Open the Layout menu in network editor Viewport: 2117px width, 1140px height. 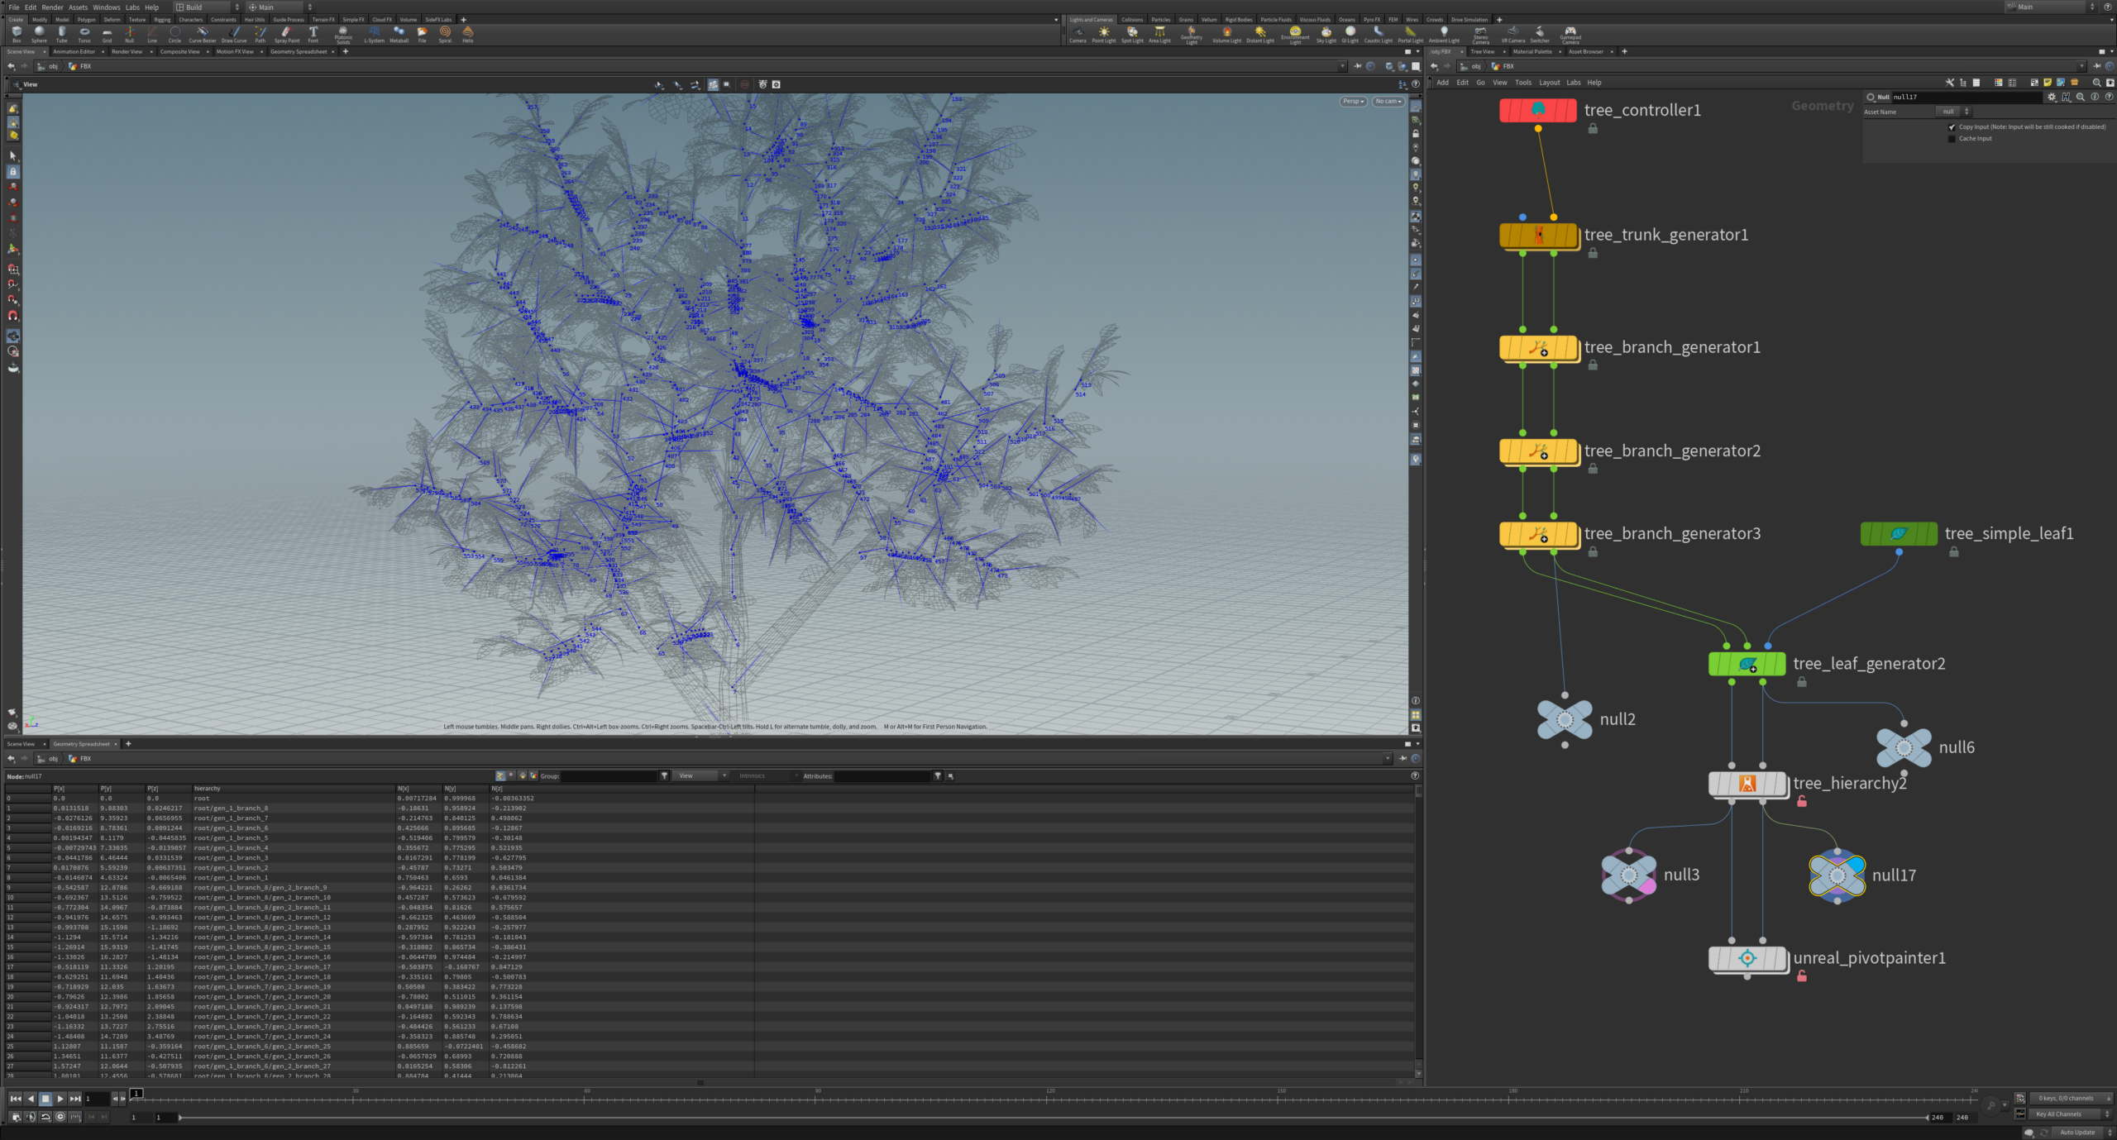tap(1549, 83)
